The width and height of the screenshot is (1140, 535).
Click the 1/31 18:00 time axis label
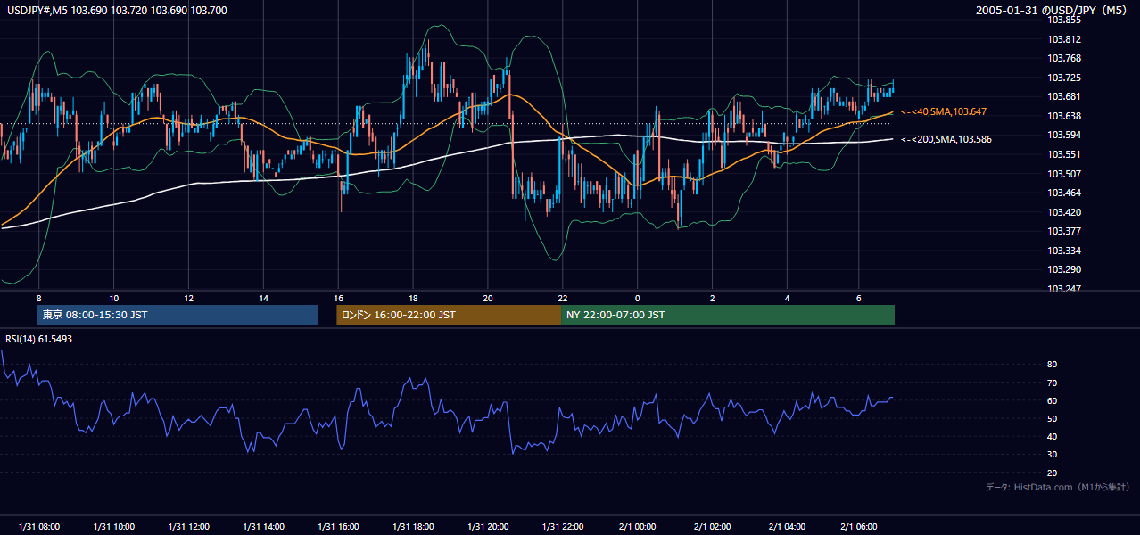point(413,526)
